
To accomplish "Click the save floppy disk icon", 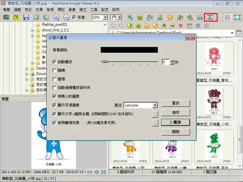I will tap(26, 17).
